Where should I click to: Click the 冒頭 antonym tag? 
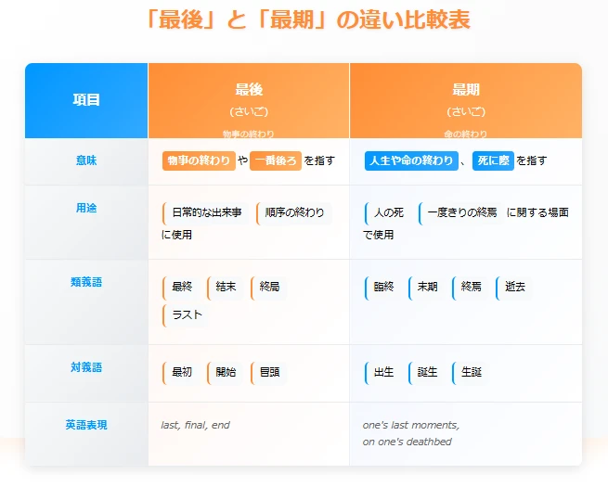tap(269, 372)
